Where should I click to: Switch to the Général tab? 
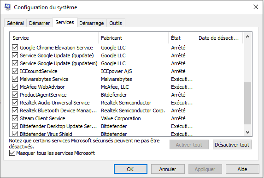point(15,23)
